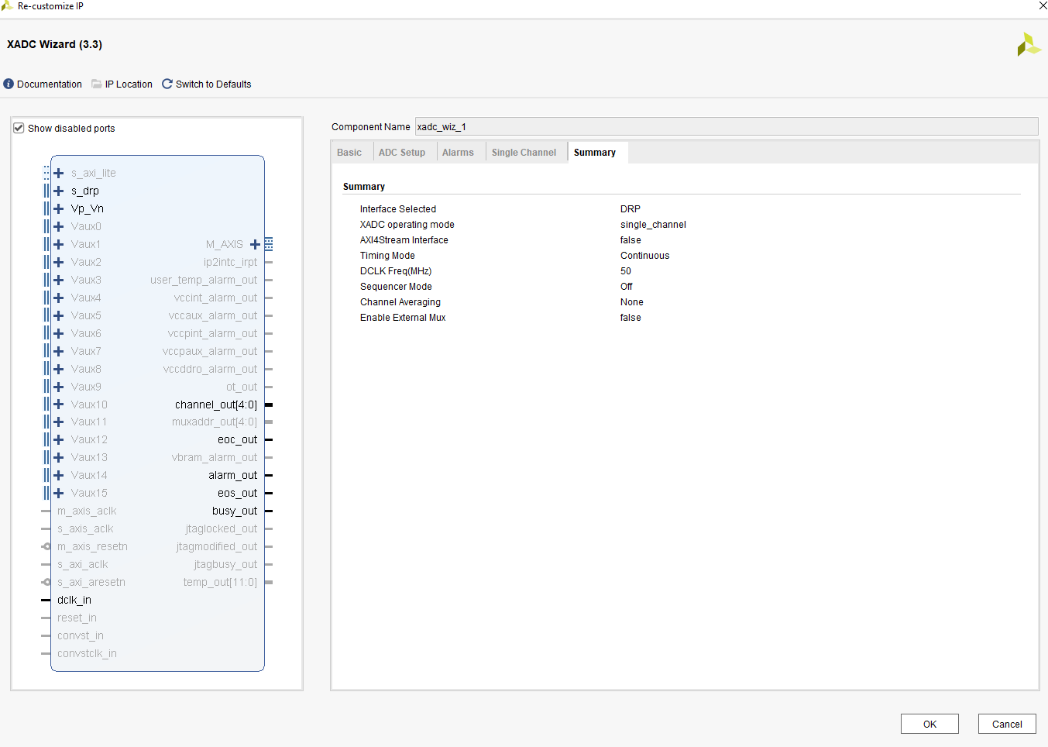The width and height of the screenshot is (1048, 747).
Task: Expand the Vaux8 port
Action: point(59,369)
